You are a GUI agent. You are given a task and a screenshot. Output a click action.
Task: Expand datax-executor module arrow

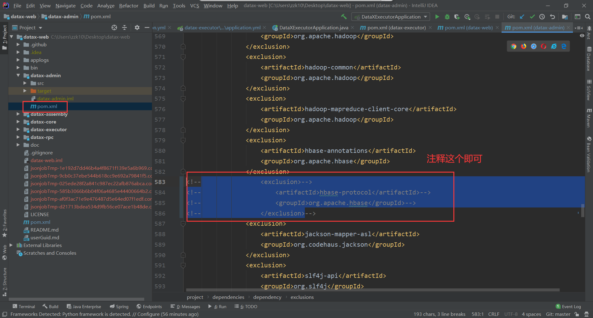(x=18, y=129)
